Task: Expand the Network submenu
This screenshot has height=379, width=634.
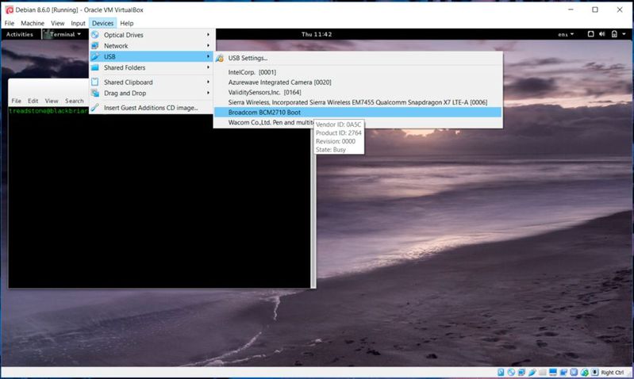Action: pos(152,46)
